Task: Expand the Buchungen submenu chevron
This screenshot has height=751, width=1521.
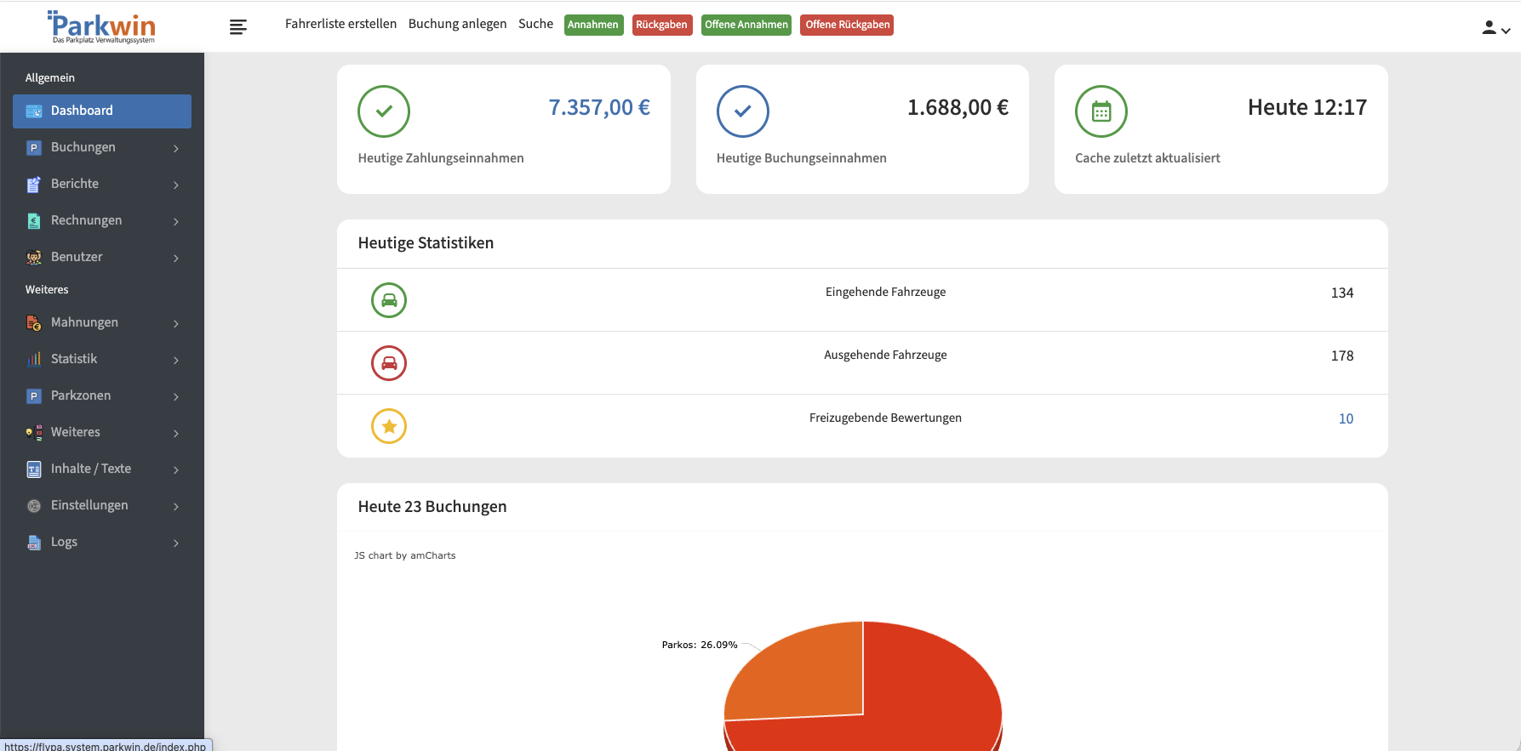Action: point(176,149)
